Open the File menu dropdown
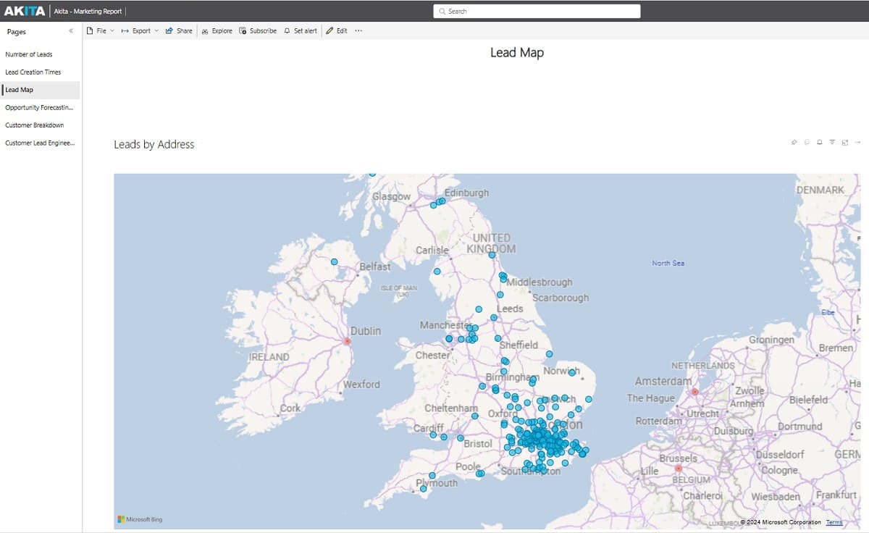Image resolution: width=869 pixels, height=533 pixels. (99, 30)
